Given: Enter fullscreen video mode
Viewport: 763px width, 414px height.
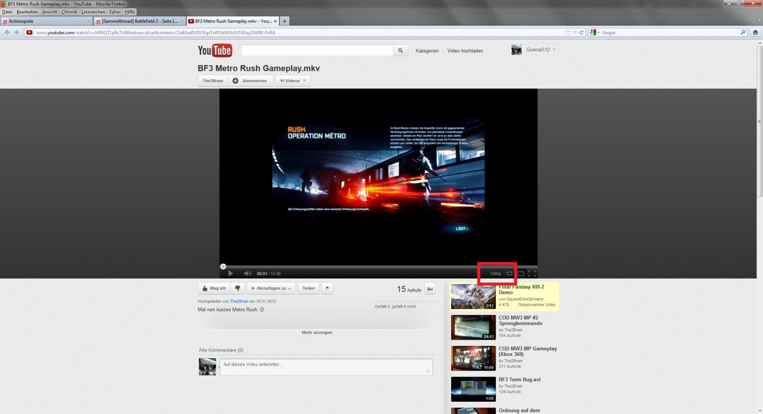Looking at the screenshot, I should (532, 273).
